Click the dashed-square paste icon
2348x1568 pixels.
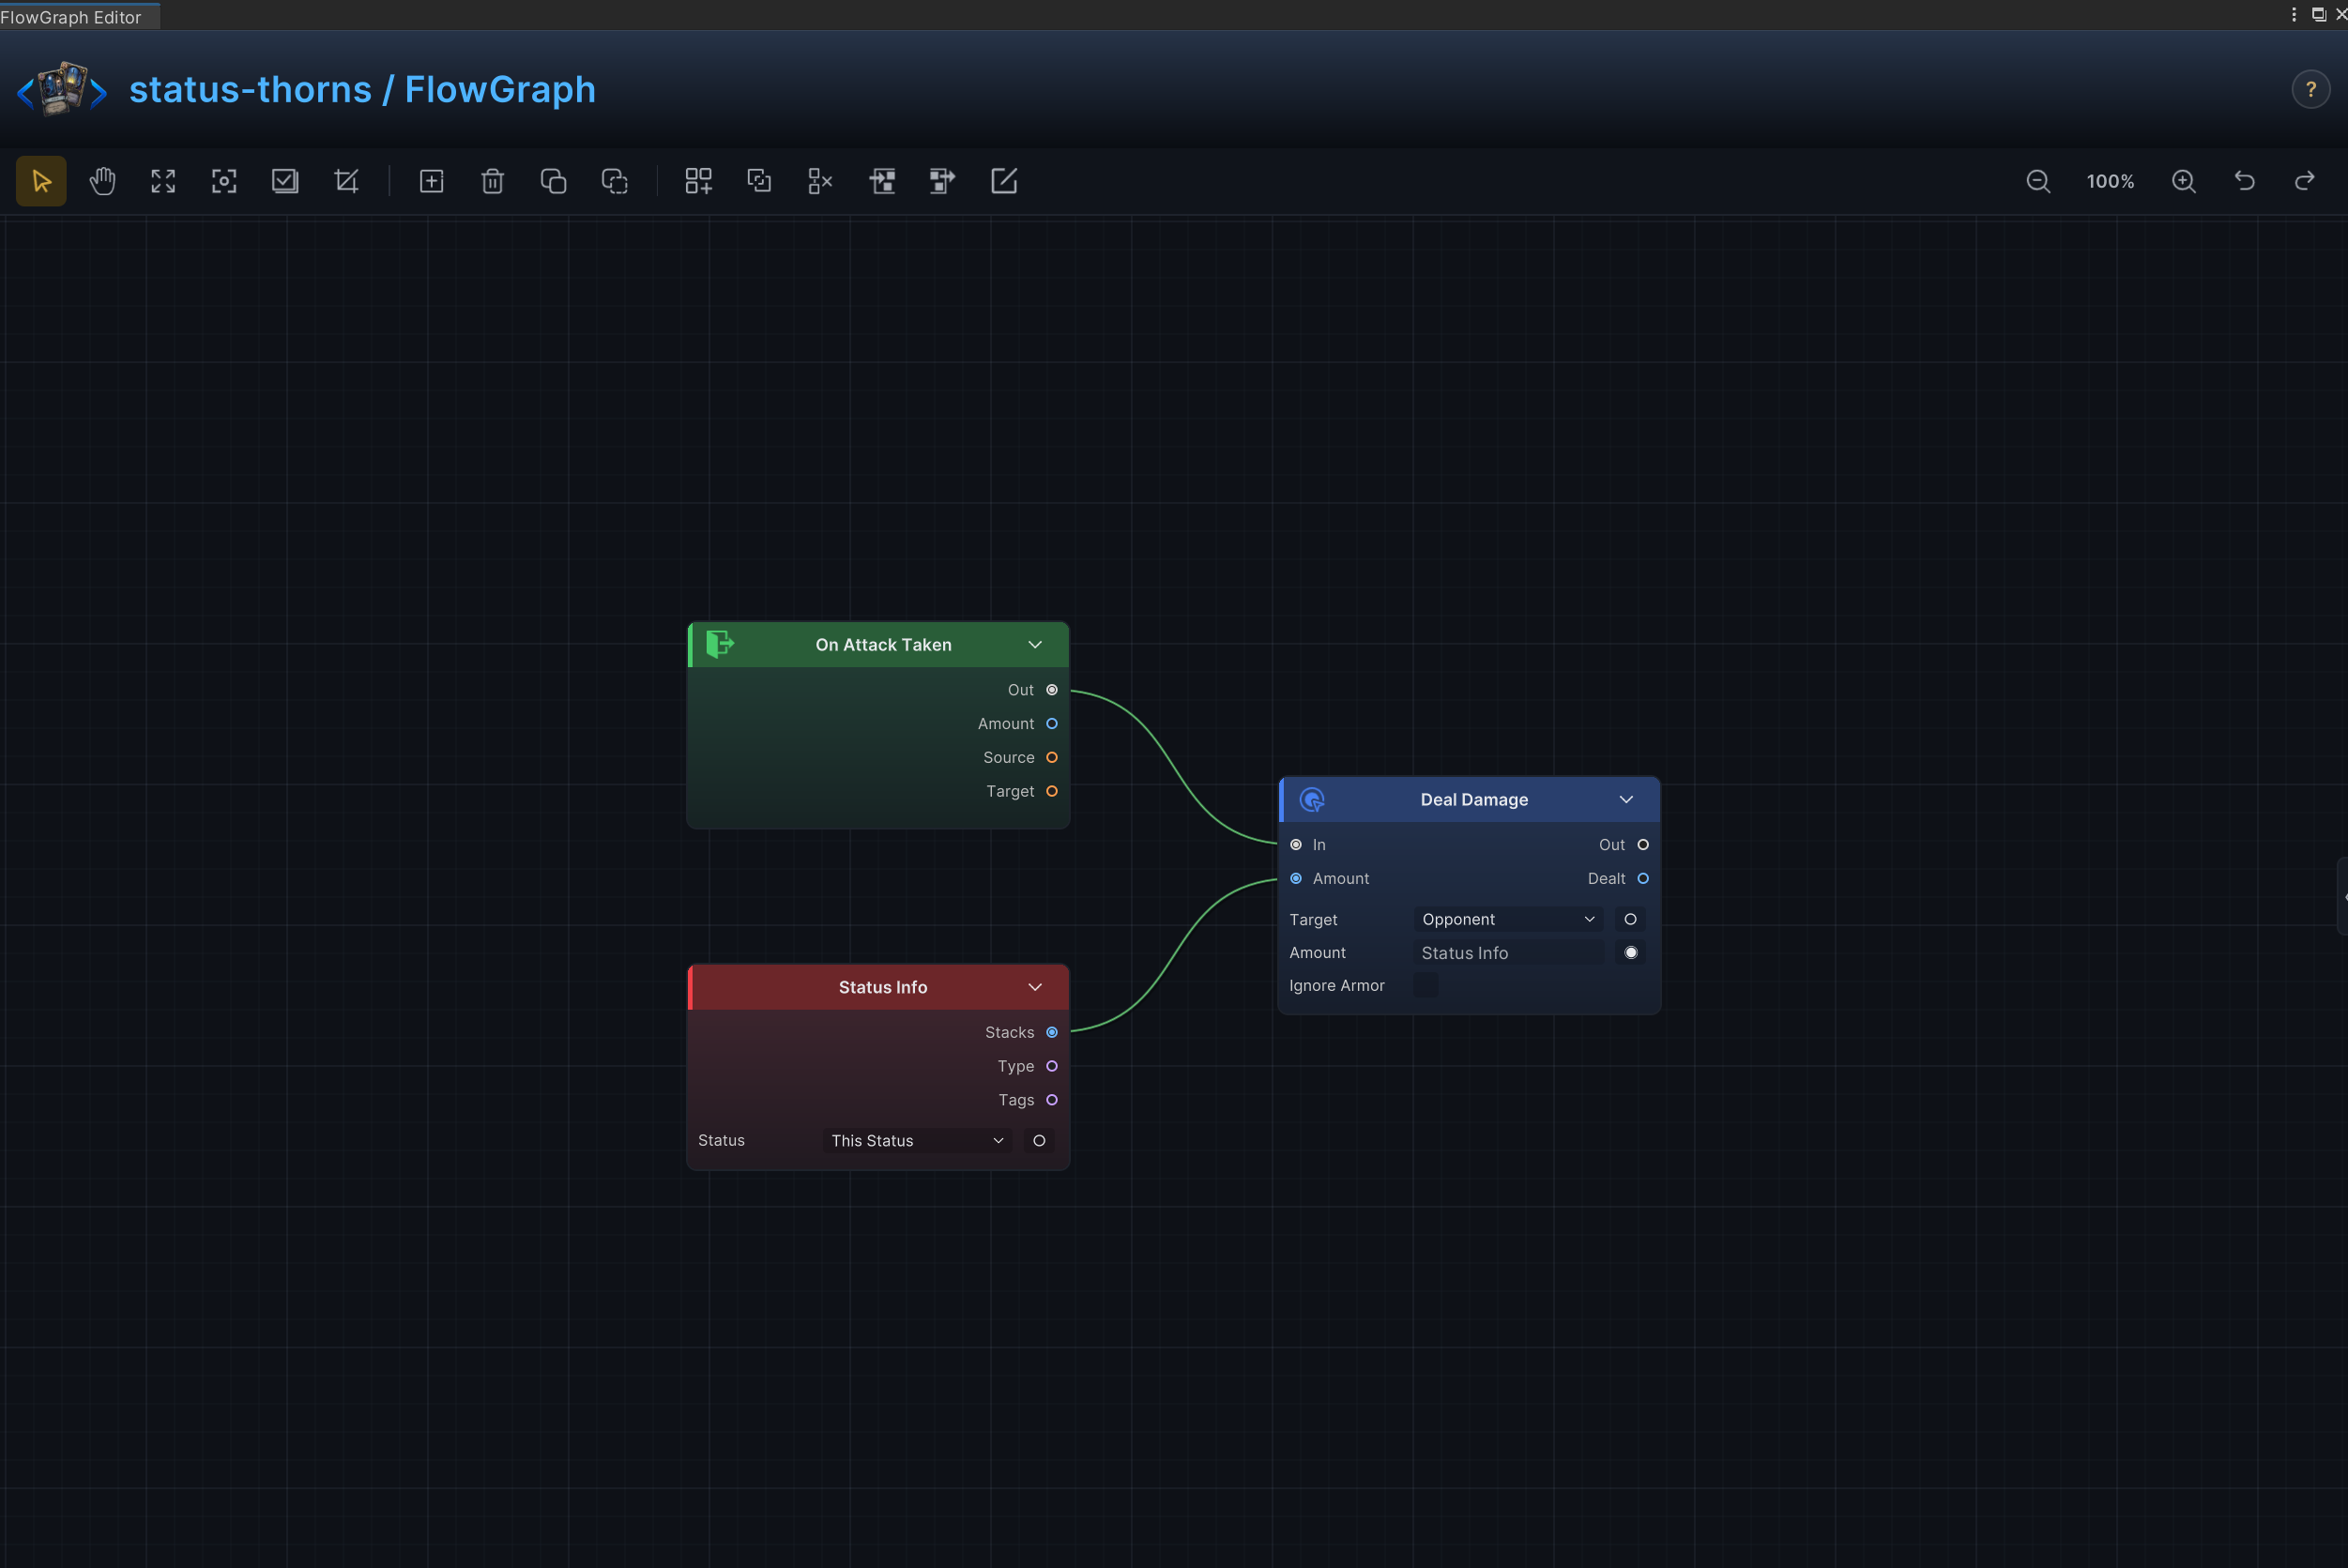(x=614, y=181)
